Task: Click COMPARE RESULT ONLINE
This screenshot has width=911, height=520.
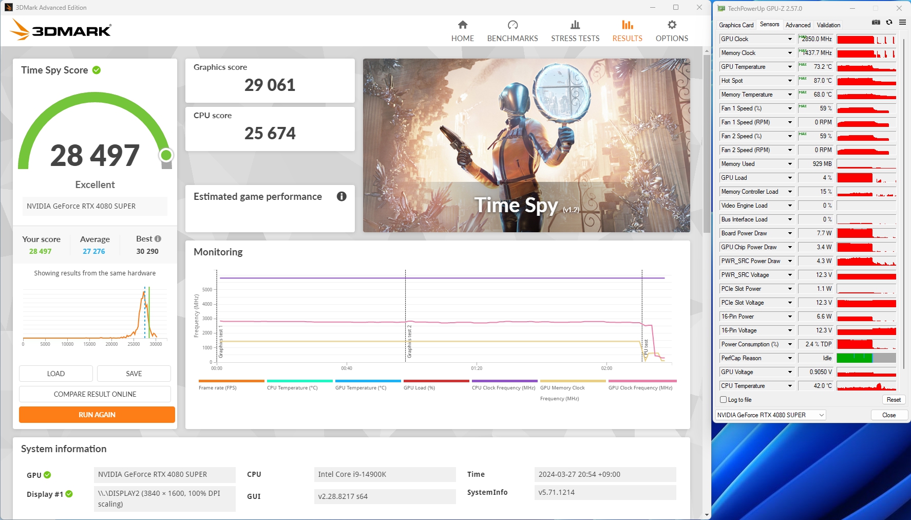Action: [95, 394]
